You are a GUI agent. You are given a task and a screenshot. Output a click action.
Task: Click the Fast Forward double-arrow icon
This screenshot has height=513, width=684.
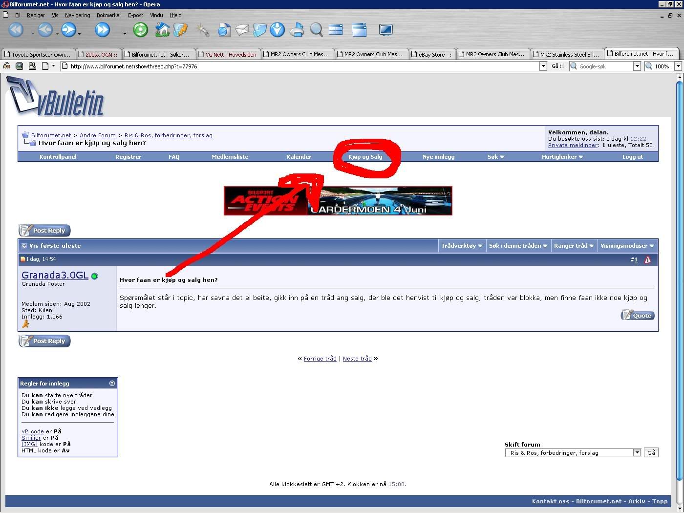pyautogui.click(x=102, y=30)
